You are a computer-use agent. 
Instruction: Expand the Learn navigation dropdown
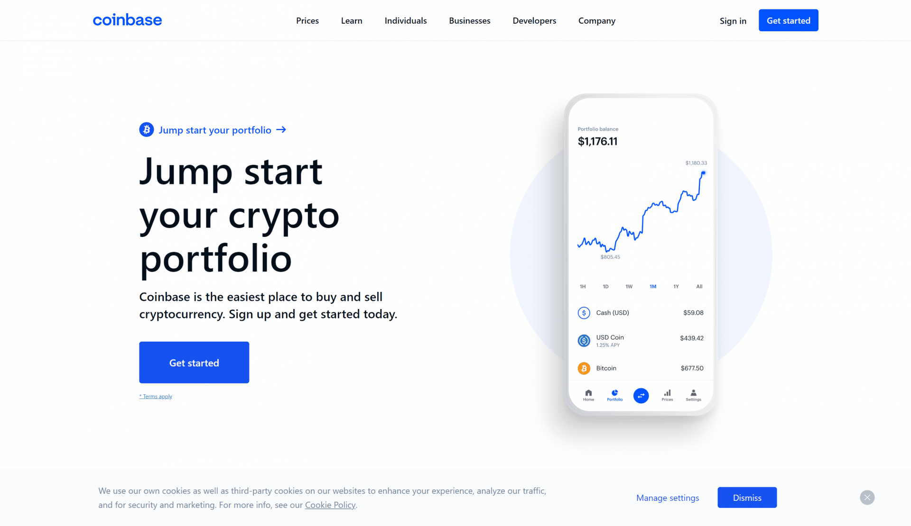[352, 21]
